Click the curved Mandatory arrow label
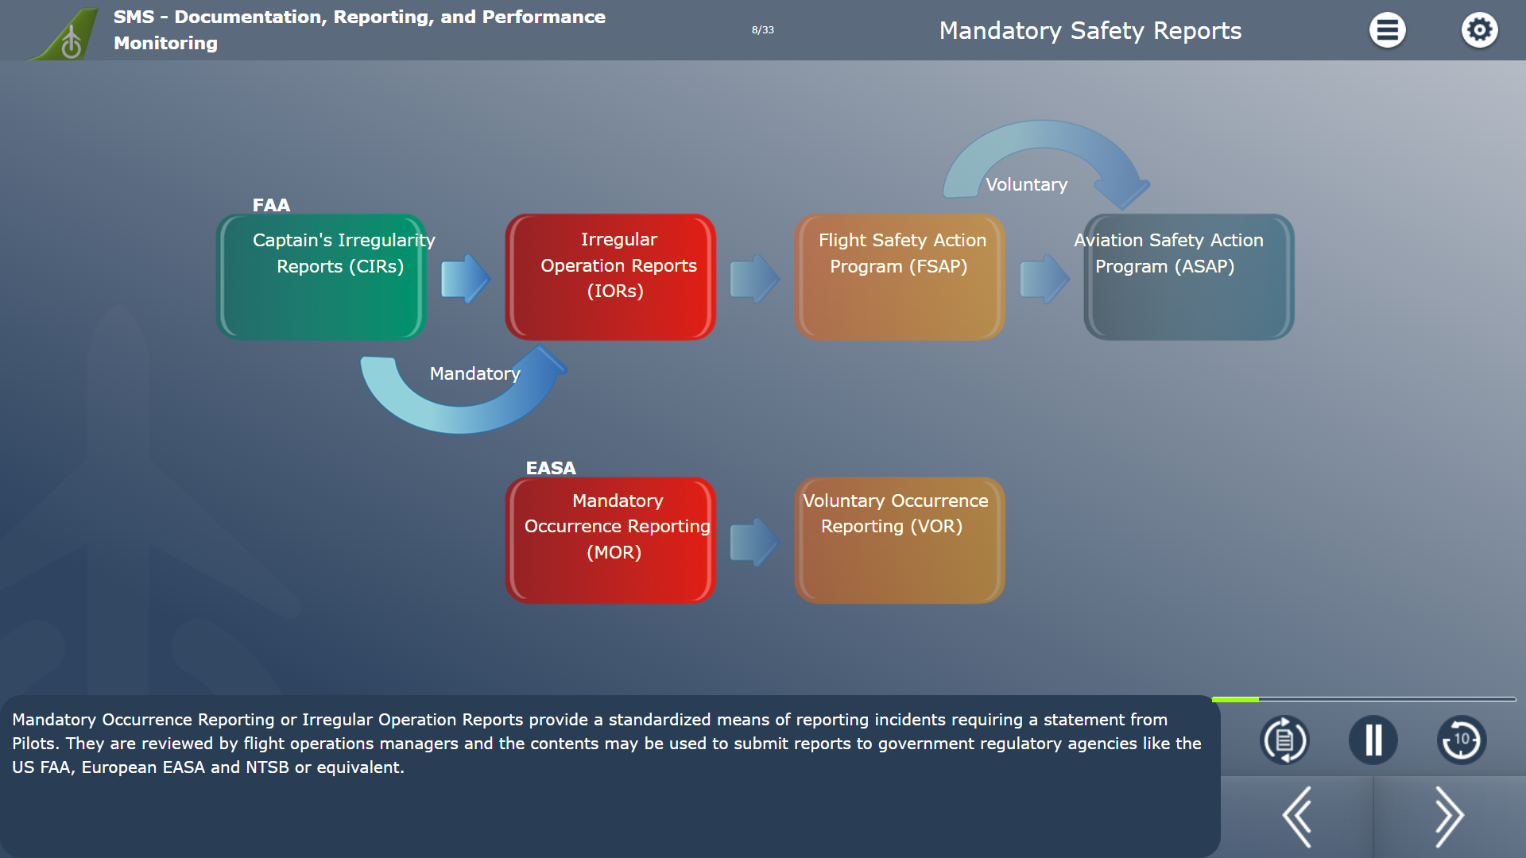1526x858 pixels. click(x=474, y=373)
